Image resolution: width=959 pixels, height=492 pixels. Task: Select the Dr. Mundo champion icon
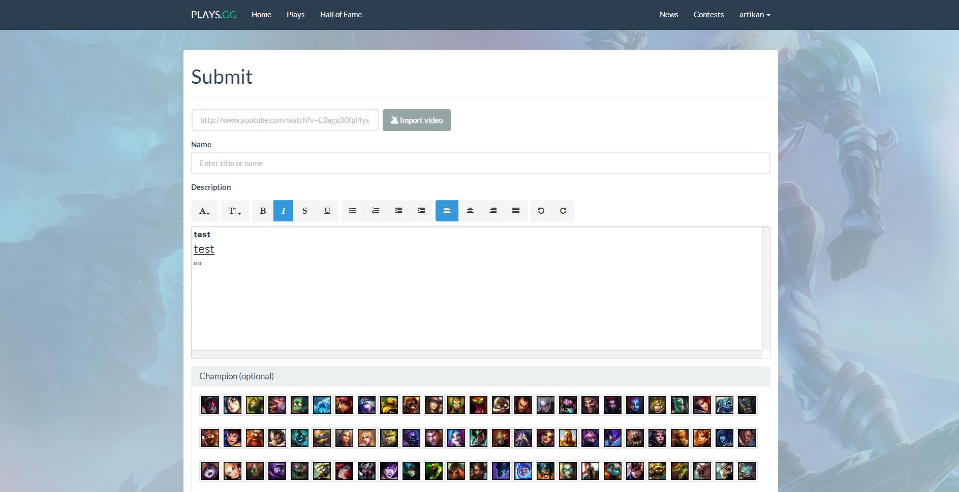tap(568, 405)
